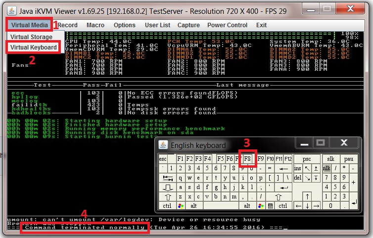Toggle the Caps Lock key

tap(168, 187)
